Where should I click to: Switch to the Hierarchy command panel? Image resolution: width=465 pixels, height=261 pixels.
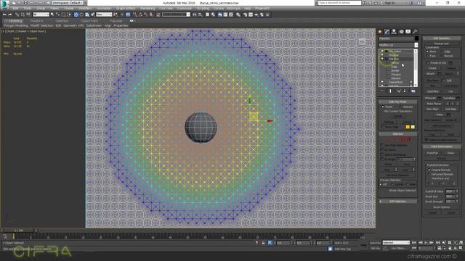click(x=394, y=31)
